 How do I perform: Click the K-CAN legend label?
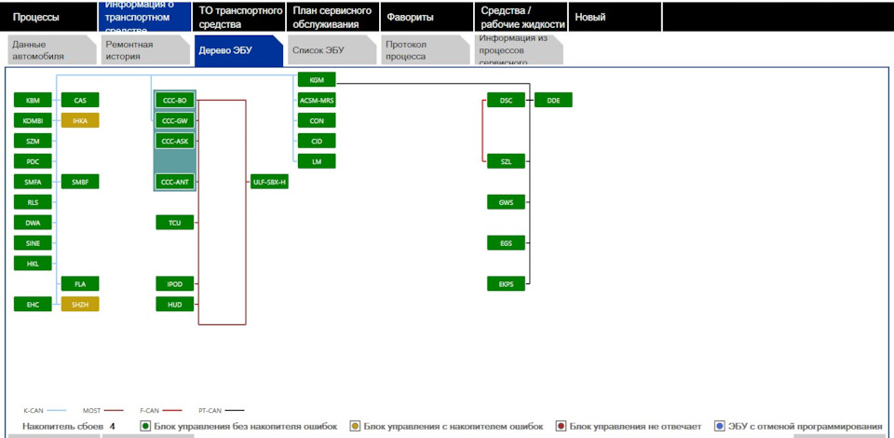click(34, 410)
